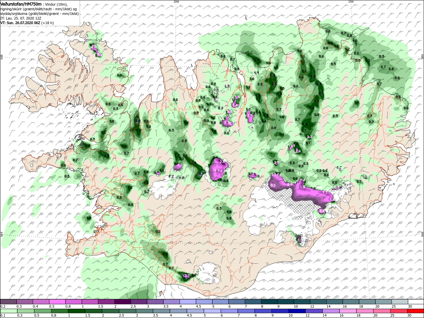Click the plum 0.2 swatch in top legend row
Screen dimensions: 424x318
point(9,302)
